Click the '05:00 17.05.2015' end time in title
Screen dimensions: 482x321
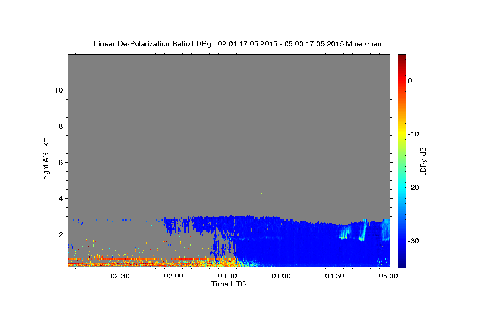click(x=314, y=44)
